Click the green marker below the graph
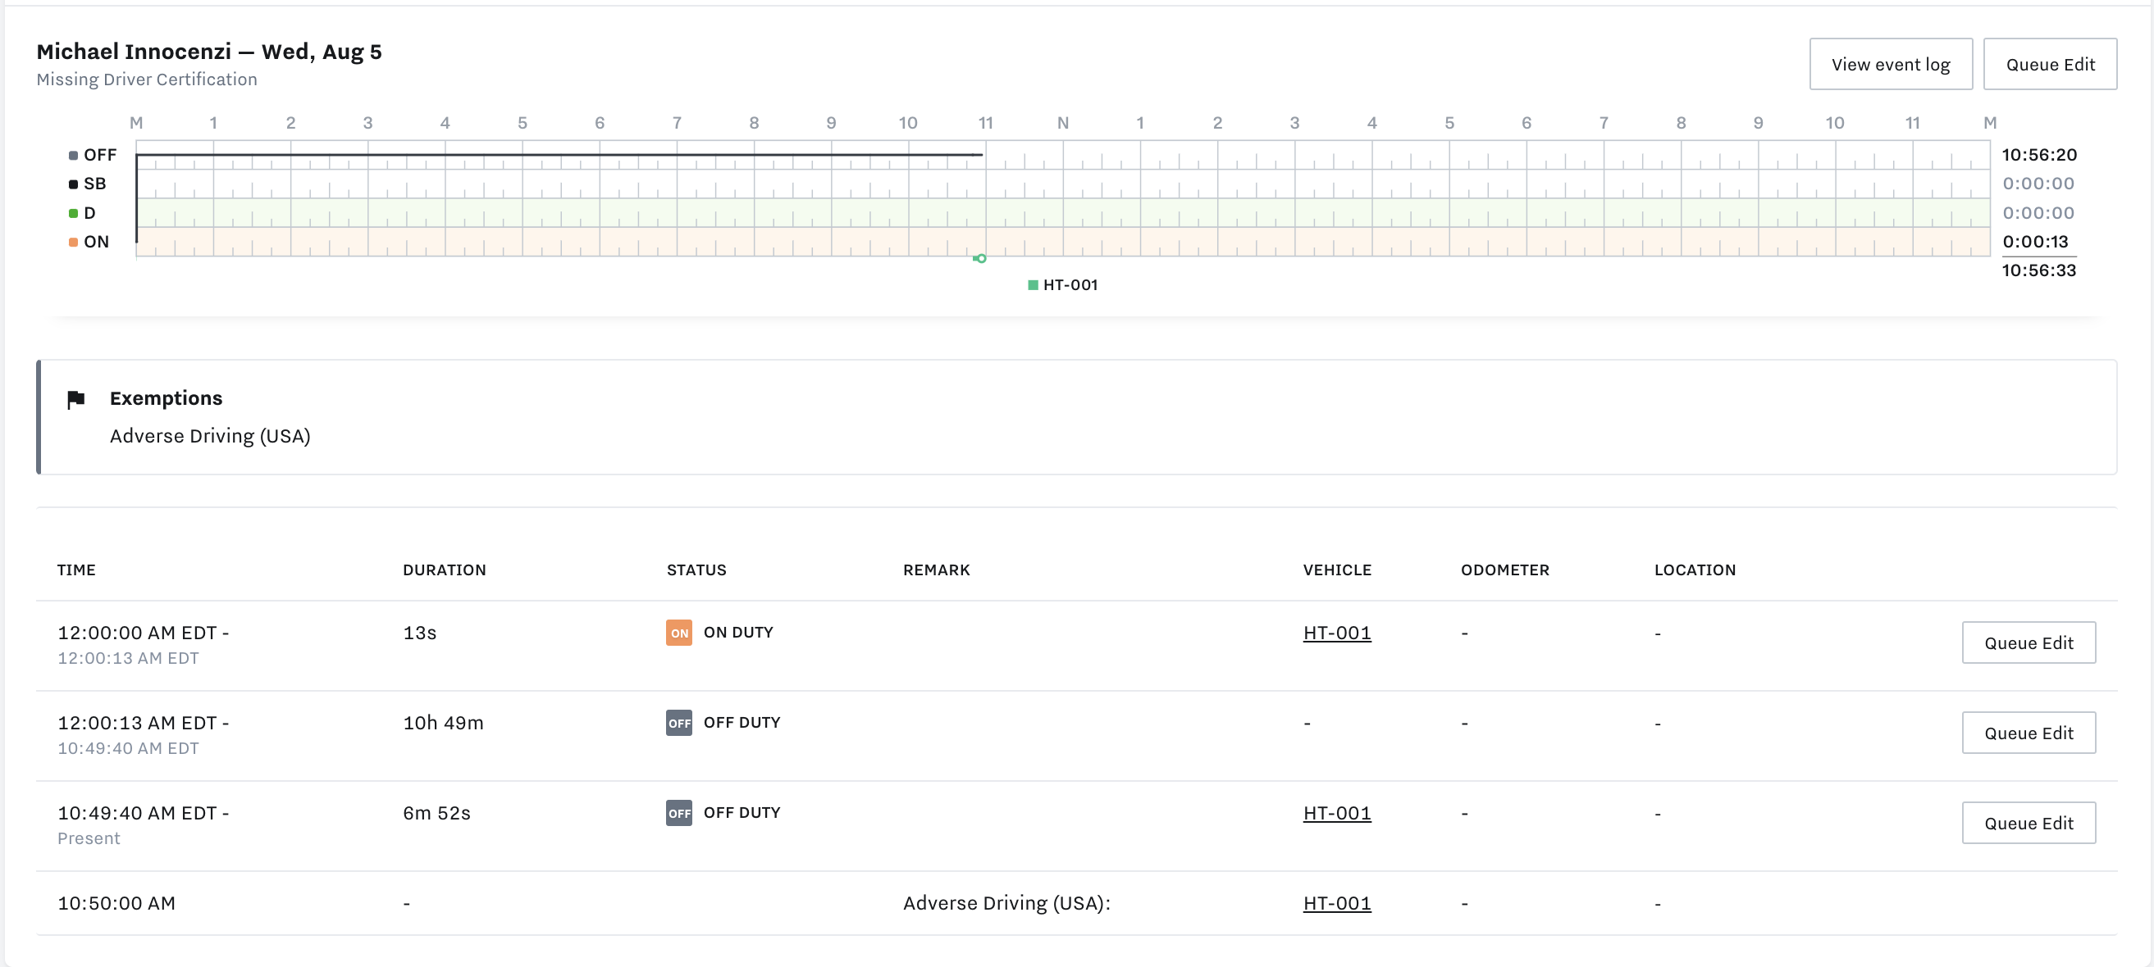The width and height of the screenshot is (2154, 967). pos(980,259)
